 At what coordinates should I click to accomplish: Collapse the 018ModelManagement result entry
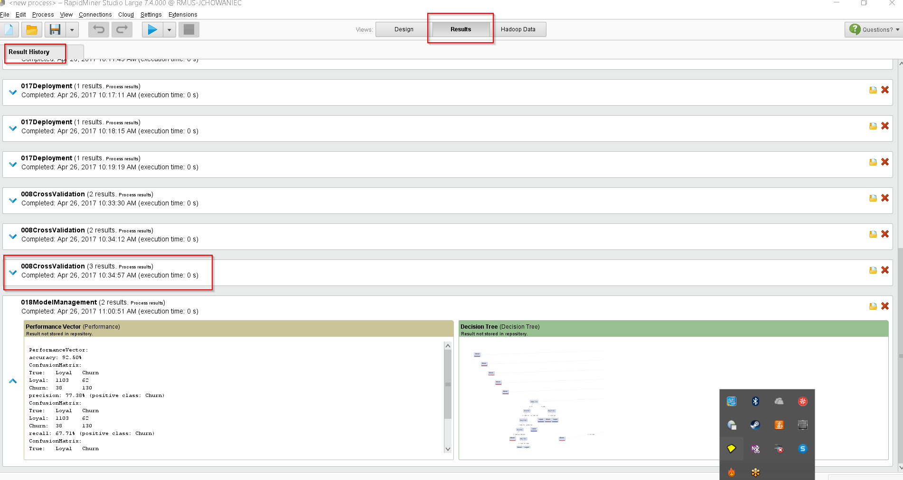click(13, 381)
